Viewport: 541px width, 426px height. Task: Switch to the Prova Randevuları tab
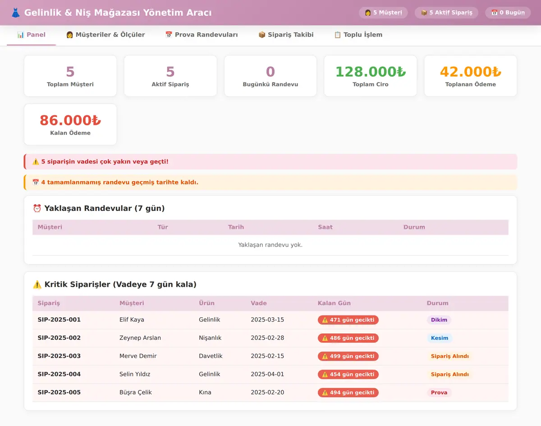(202, 35)
